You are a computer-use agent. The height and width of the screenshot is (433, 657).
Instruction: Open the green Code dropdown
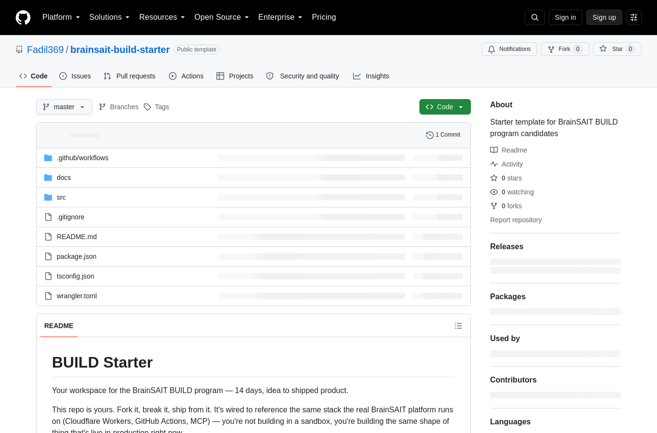tap(445, 107)
